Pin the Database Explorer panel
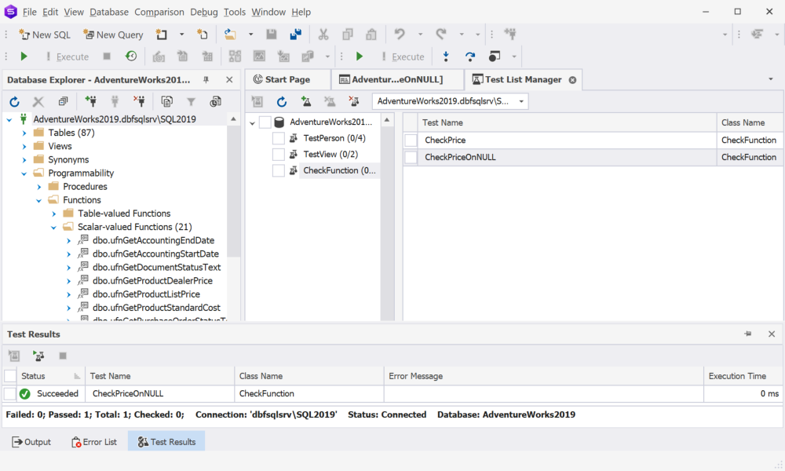This screenshot has width=785, height=471. coord(206,79)
